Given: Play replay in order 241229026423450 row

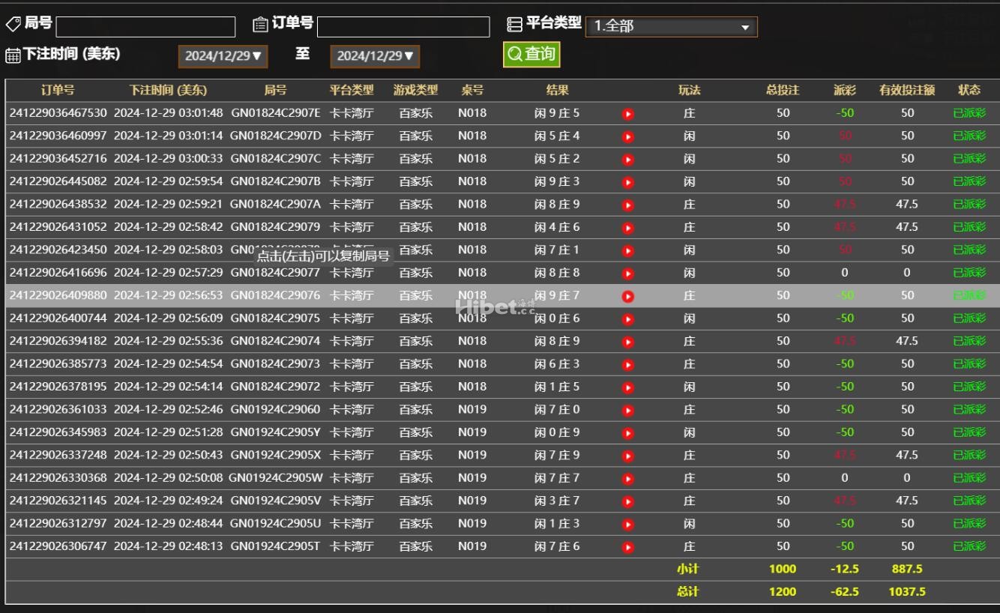Looking at the screenshot, I should (628, 250).
